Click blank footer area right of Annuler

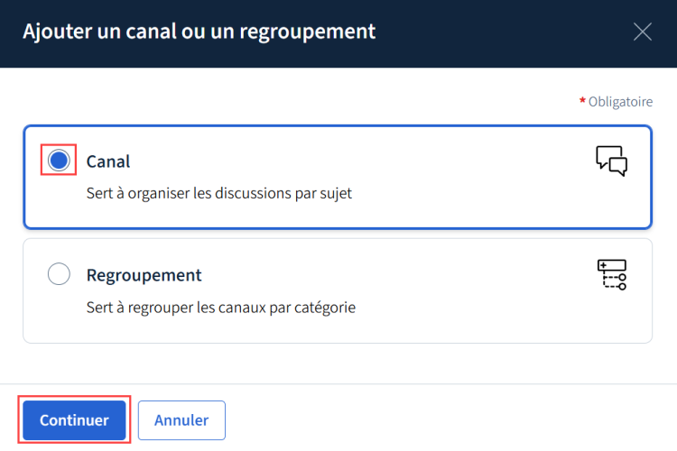click(449, 419)
